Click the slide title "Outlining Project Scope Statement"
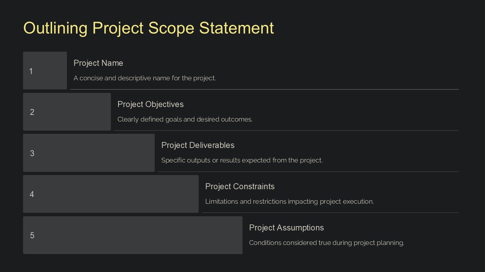485x272 pixels. [148, 28]
